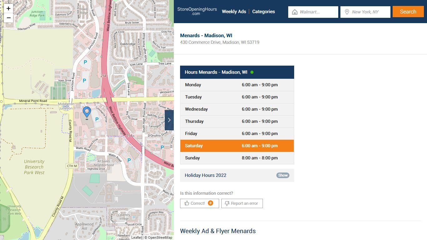Click the Weekly Ad & Flyer Menards heading
This screenshot has width=427, height=240.
pos(218,231)
